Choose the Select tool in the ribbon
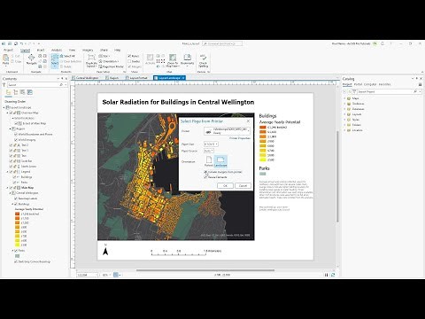Screen dimensions: 425x319 pos(55,60)
